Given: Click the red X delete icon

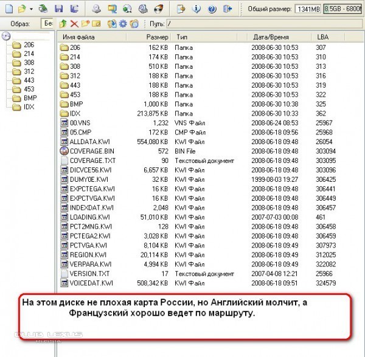Looking at the screenshot, I should pos(74,23).
